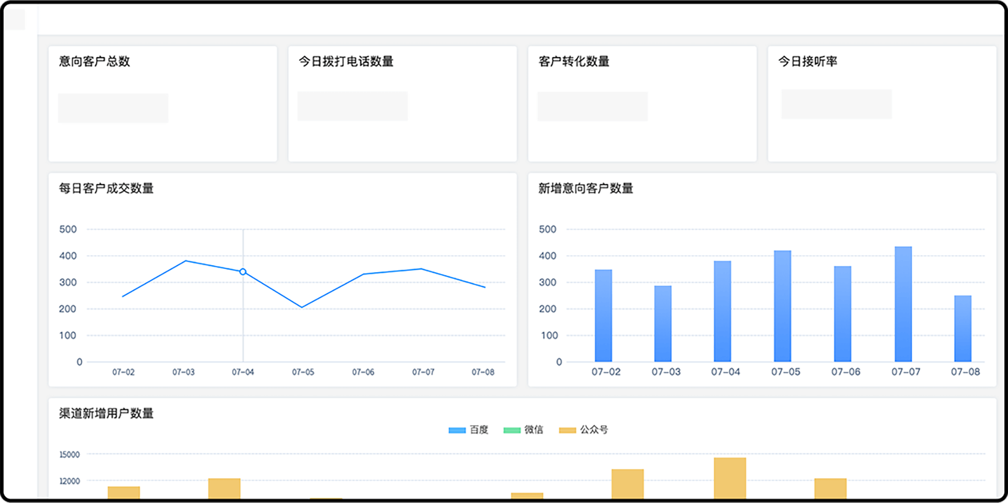
Task: Open the 今日拨打电话数量 card title
Action: [346, 61]
